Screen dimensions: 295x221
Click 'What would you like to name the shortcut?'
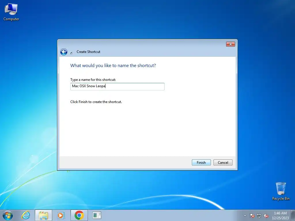pos(113,65)
